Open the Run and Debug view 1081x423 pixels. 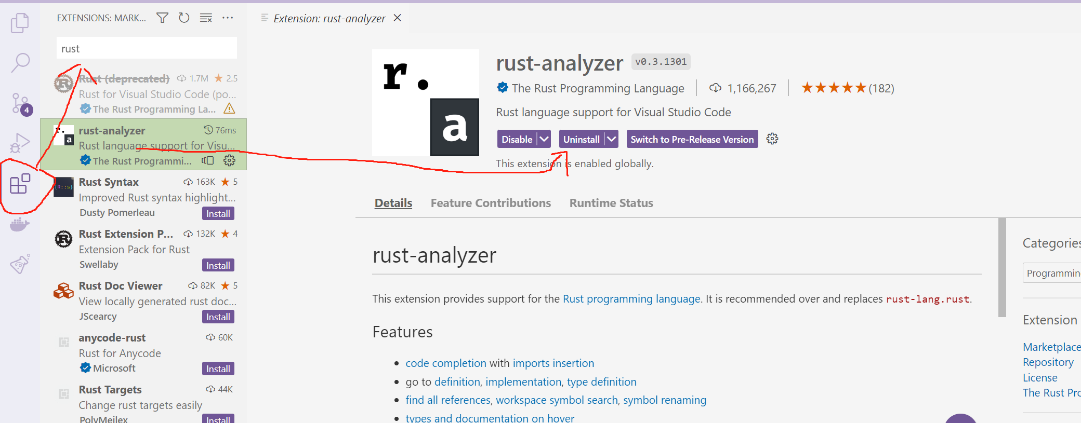pos(20,143)
